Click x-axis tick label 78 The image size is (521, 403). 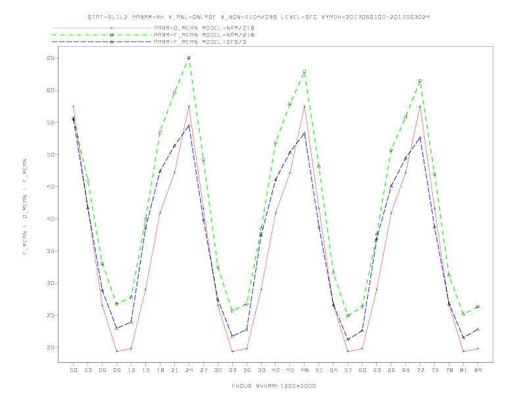[449, 370]
